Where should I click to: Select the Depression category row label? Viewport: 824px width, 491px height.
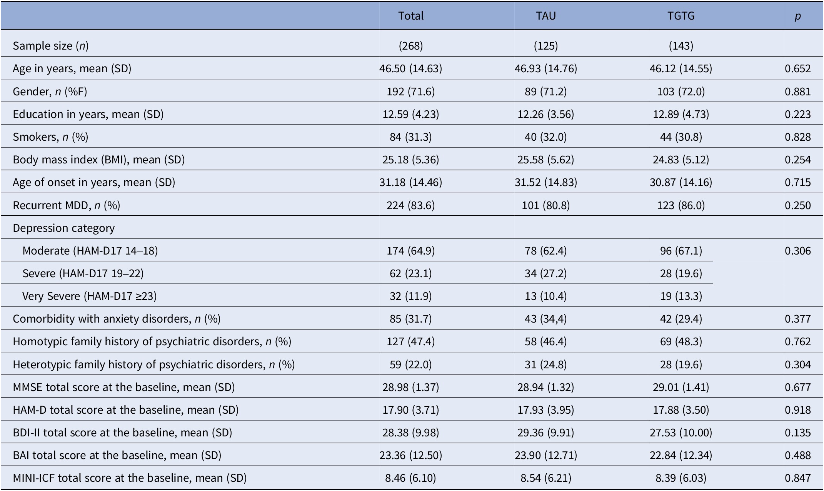(63, 228)
